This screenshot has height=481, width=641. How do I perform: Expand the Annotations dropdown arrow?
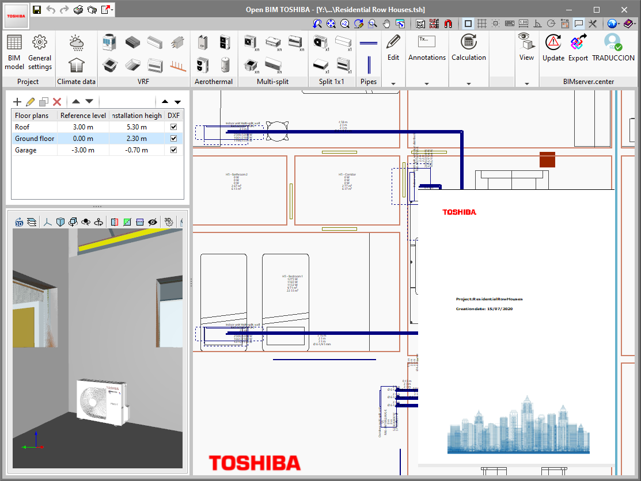pos(427,83)
